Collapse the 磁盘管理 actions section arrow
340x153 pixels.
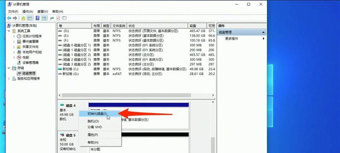coord(263,32)
